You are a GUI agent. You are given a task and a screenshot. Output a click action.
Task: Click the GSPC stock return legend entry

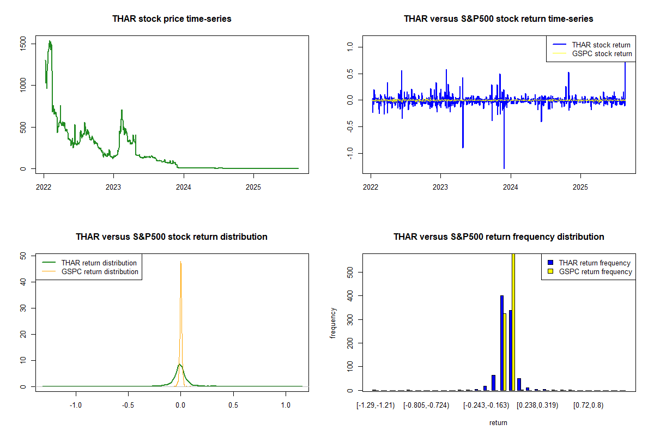[x=602, y=54]
